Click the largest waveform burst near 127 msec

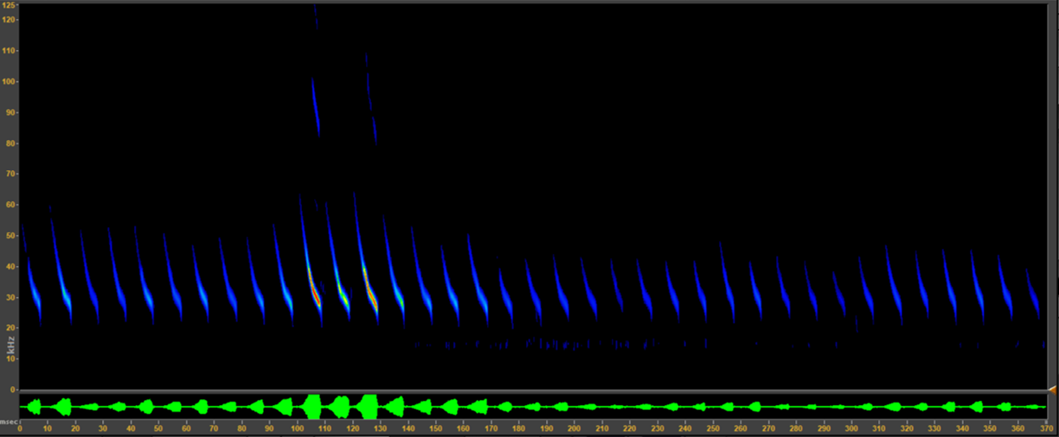pyautogui.click(x=370, y=406)
